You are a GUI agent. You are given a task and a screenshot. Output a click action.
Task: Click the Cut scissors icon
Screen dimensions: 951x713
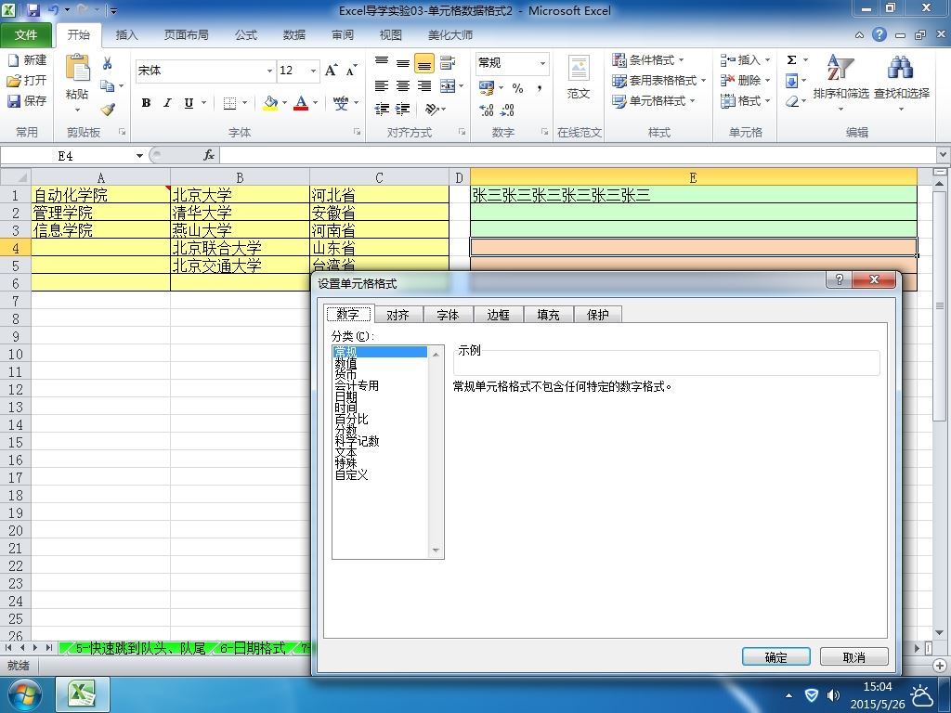[108, 63]
